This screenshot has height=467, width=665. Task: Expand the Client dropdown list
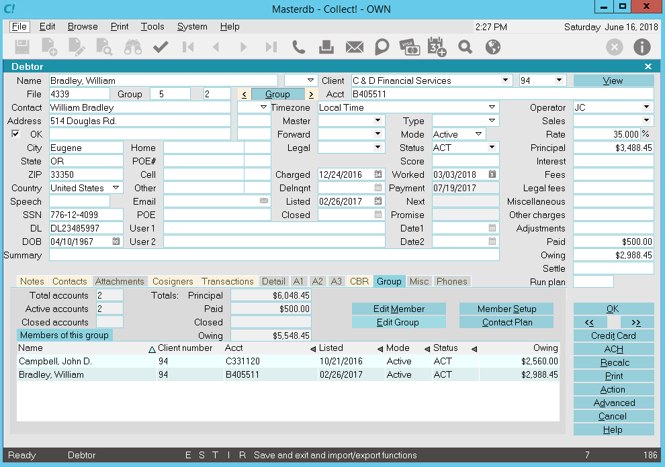pos(506,81)
